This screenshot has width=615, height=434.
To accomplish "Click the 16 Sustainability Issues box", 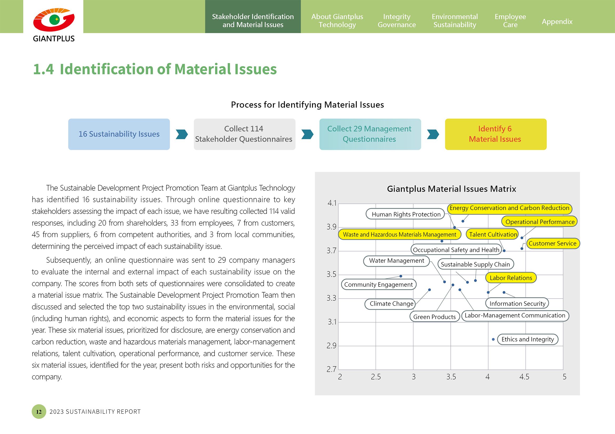I will click(x=119, y=134).
